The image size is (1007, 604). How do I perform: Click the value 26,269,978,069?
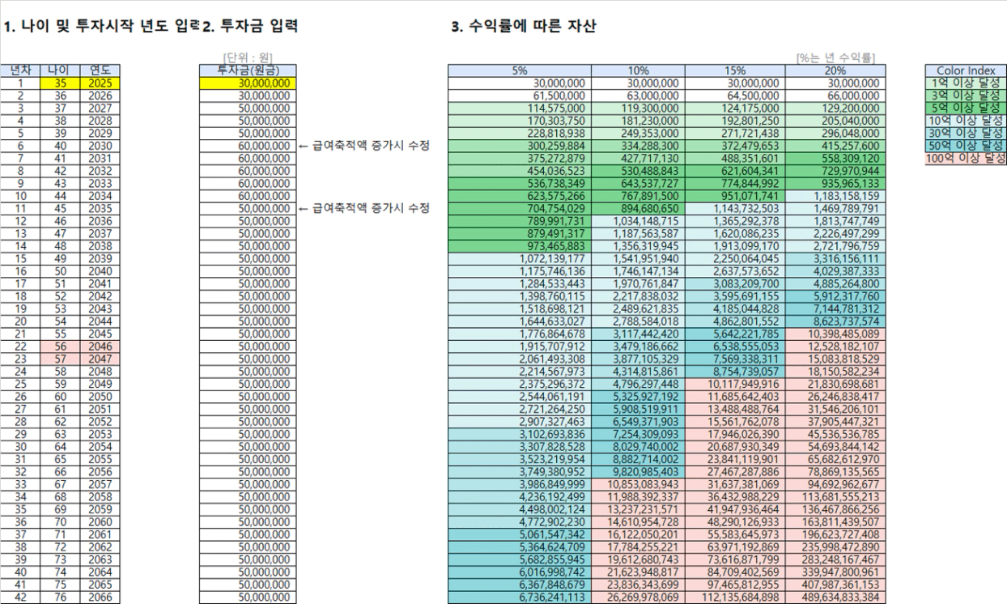pyautogui.click(x=638, y=598)
